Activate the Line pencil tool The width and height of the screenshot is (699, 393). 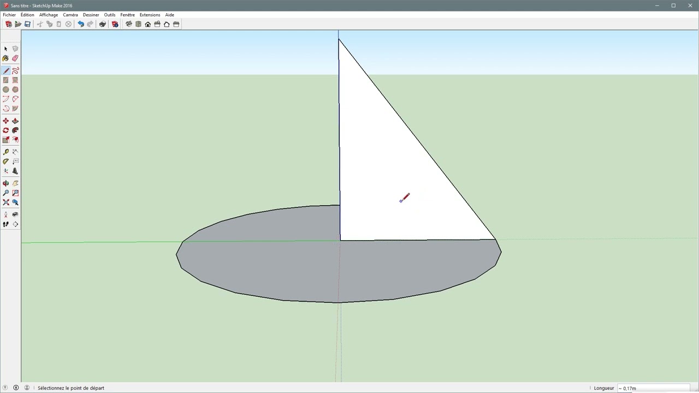click(x=6, y=71)
